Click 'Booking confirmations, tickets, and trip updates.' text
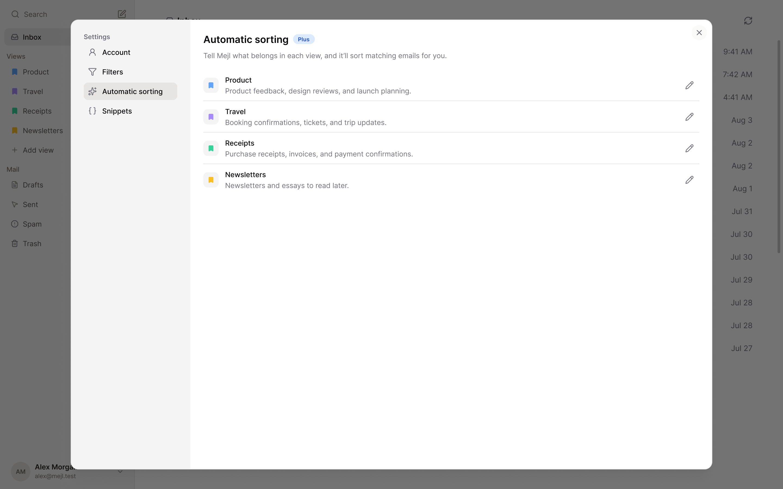 305,123
